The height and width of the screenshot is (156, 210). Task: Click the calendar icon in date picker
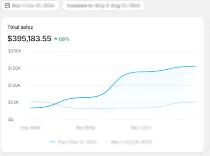coord(7,6)
